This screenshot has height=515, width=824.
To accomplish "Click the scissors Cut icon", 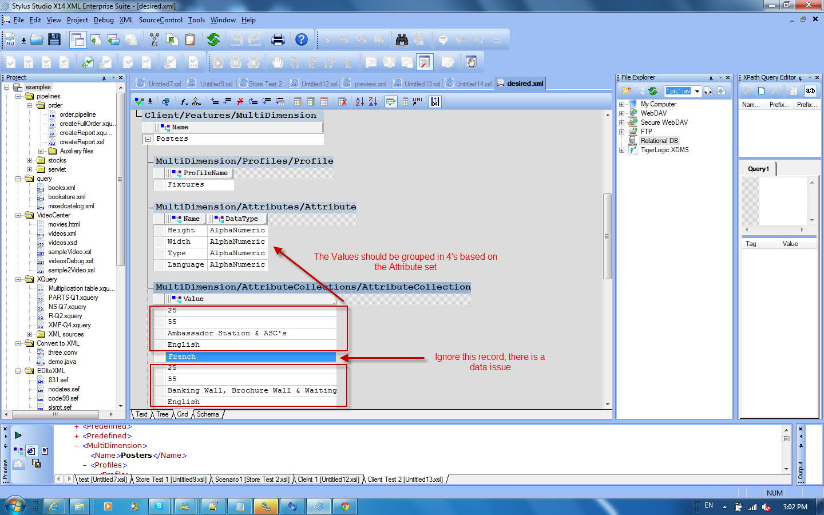I will [154, 39].
